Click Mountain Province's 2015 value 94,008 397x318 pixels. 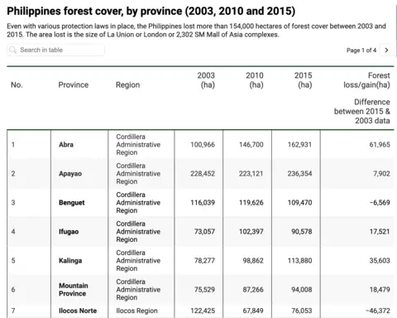(x=302, y=290)
